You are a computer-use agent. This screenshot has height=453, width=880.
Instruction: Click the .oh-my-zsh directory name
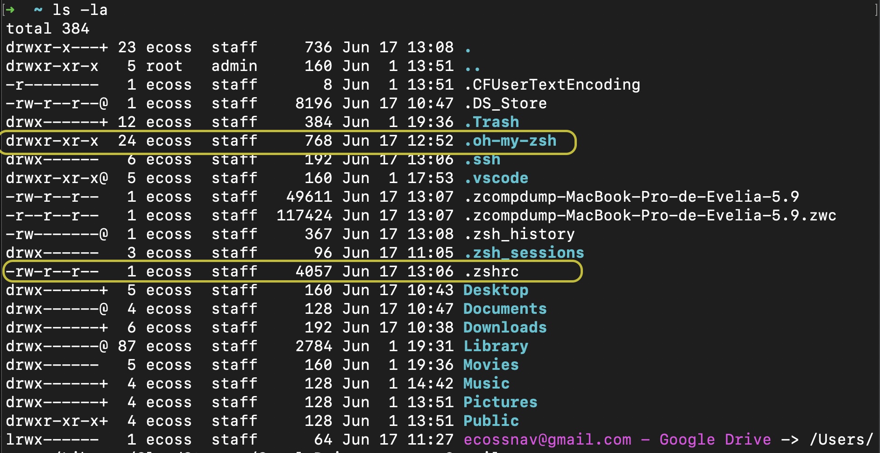point(511,141)
